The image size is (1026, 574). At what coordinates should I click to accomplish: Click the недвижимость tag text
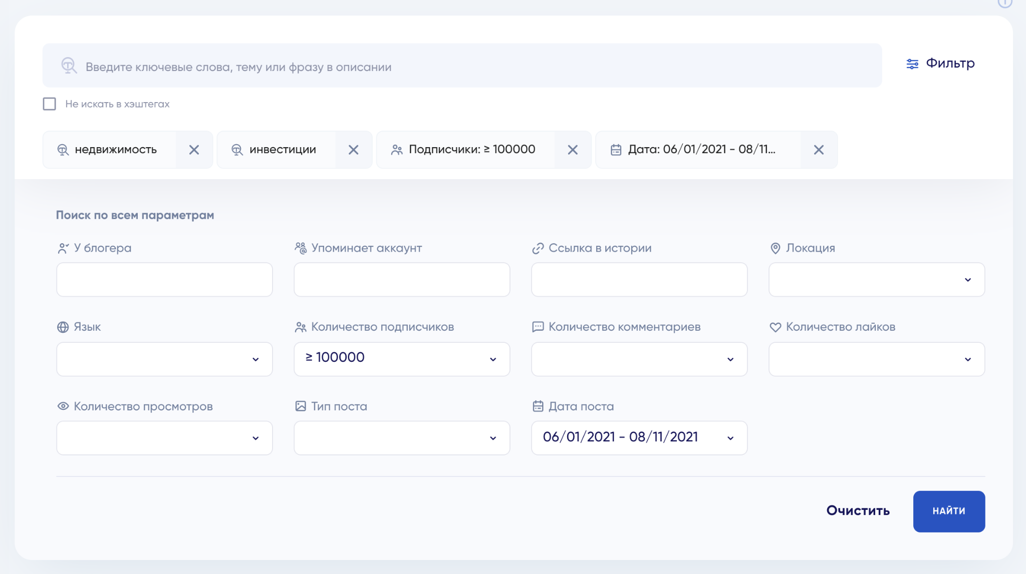(116, 150)
